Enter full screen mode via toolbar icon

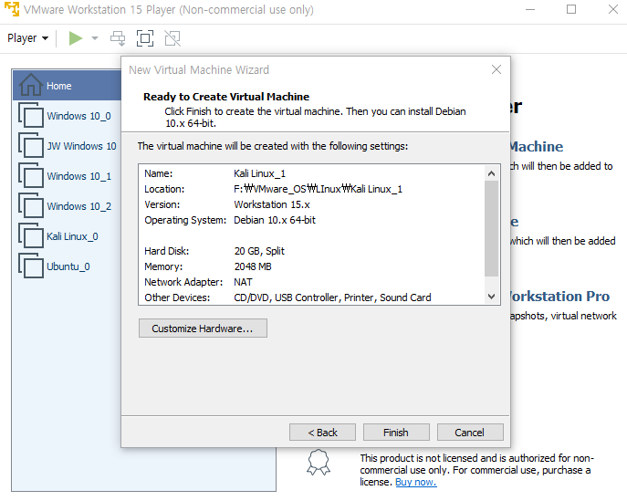pyautogui.click(x=145, y=38)
